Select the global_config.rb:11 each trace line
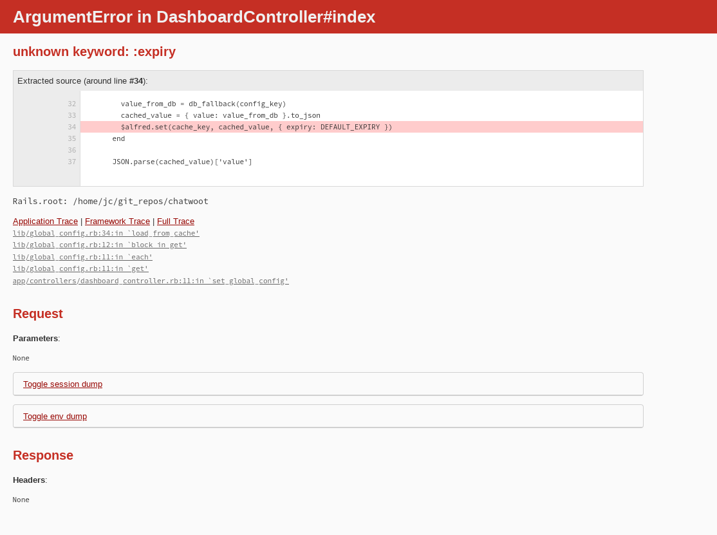The height and width of the screenshot is (535, 717). 82,257
